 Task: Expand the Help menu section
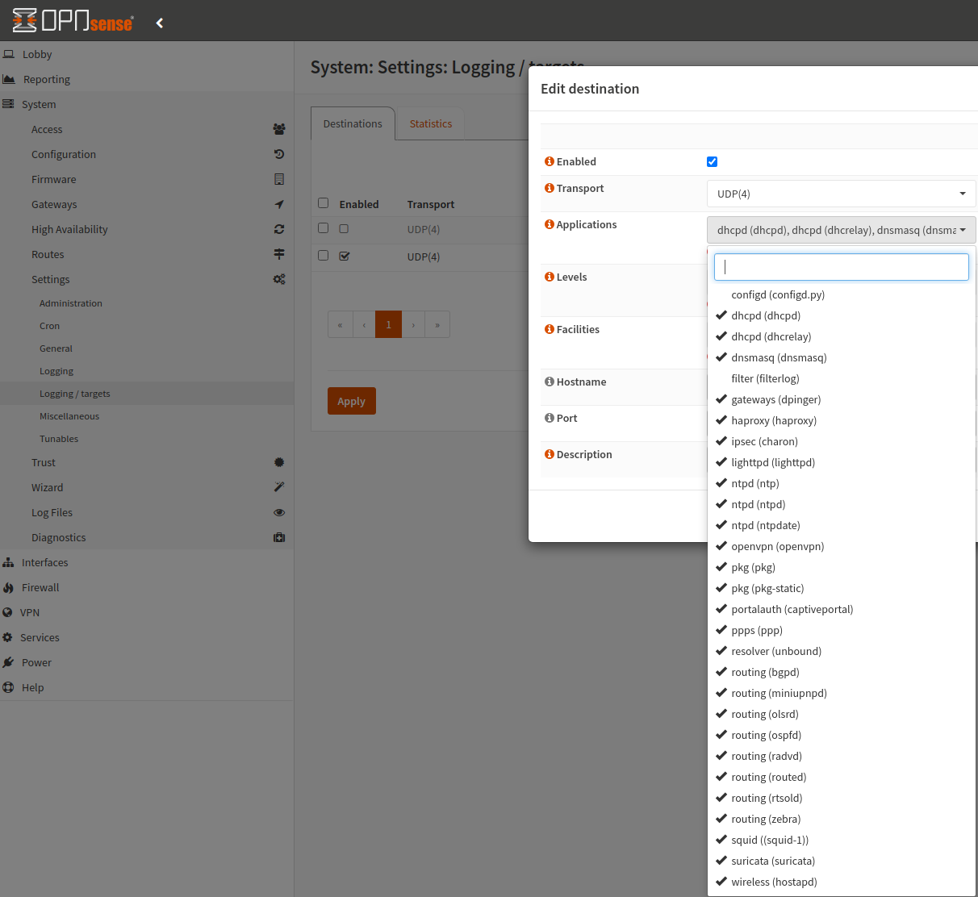click(32, 687)
